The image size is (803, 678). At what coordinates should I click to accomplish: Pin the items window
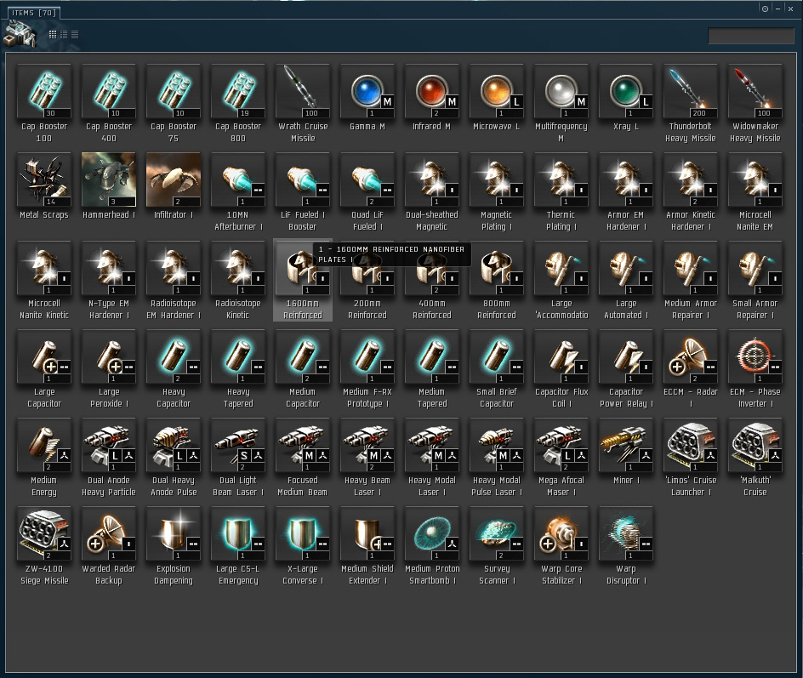(765, 9)
